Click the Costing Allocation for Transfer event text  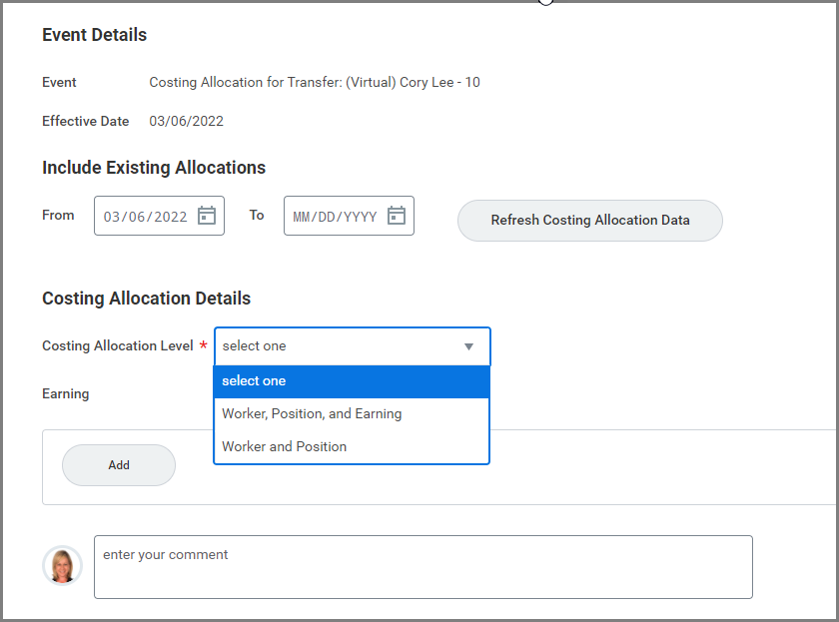315,82
